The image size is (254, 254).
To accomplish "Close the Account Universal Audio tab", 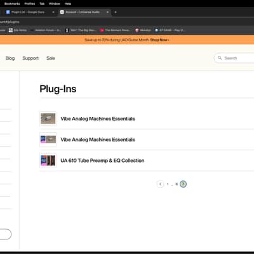I will pos(107,12).
